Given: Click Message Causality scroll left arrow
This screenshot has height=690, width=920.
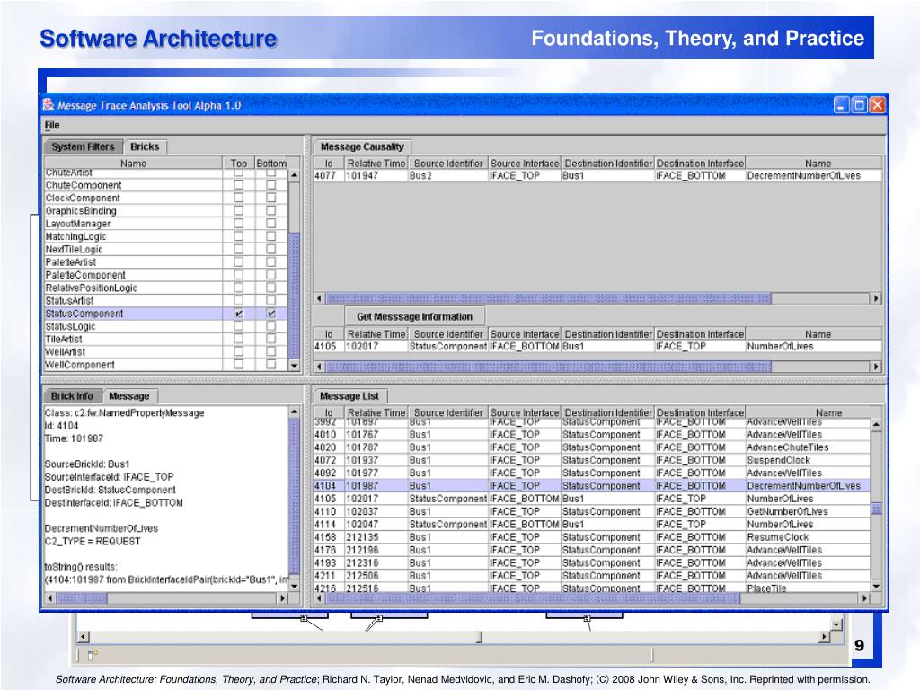Looking at the screenshot, I should coord(319,298).
